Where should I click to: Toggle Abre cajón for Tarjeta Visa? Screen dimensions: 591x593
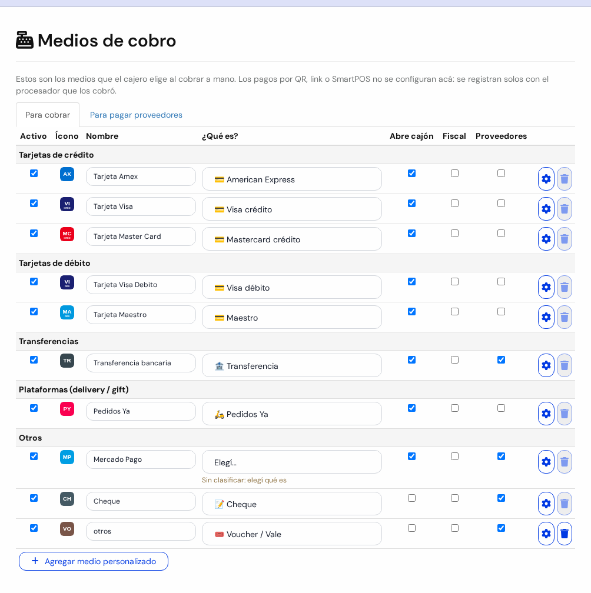[411, 203]
